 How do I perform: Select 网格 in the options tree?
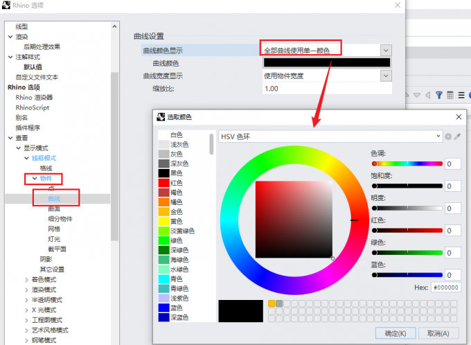click(x=54, y=229)
